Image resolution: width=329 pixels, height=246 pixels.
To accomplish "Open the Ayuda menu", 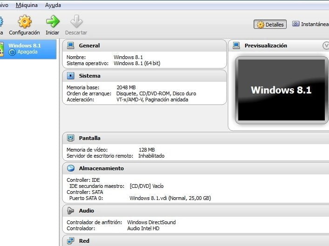I will pos(53,6).
